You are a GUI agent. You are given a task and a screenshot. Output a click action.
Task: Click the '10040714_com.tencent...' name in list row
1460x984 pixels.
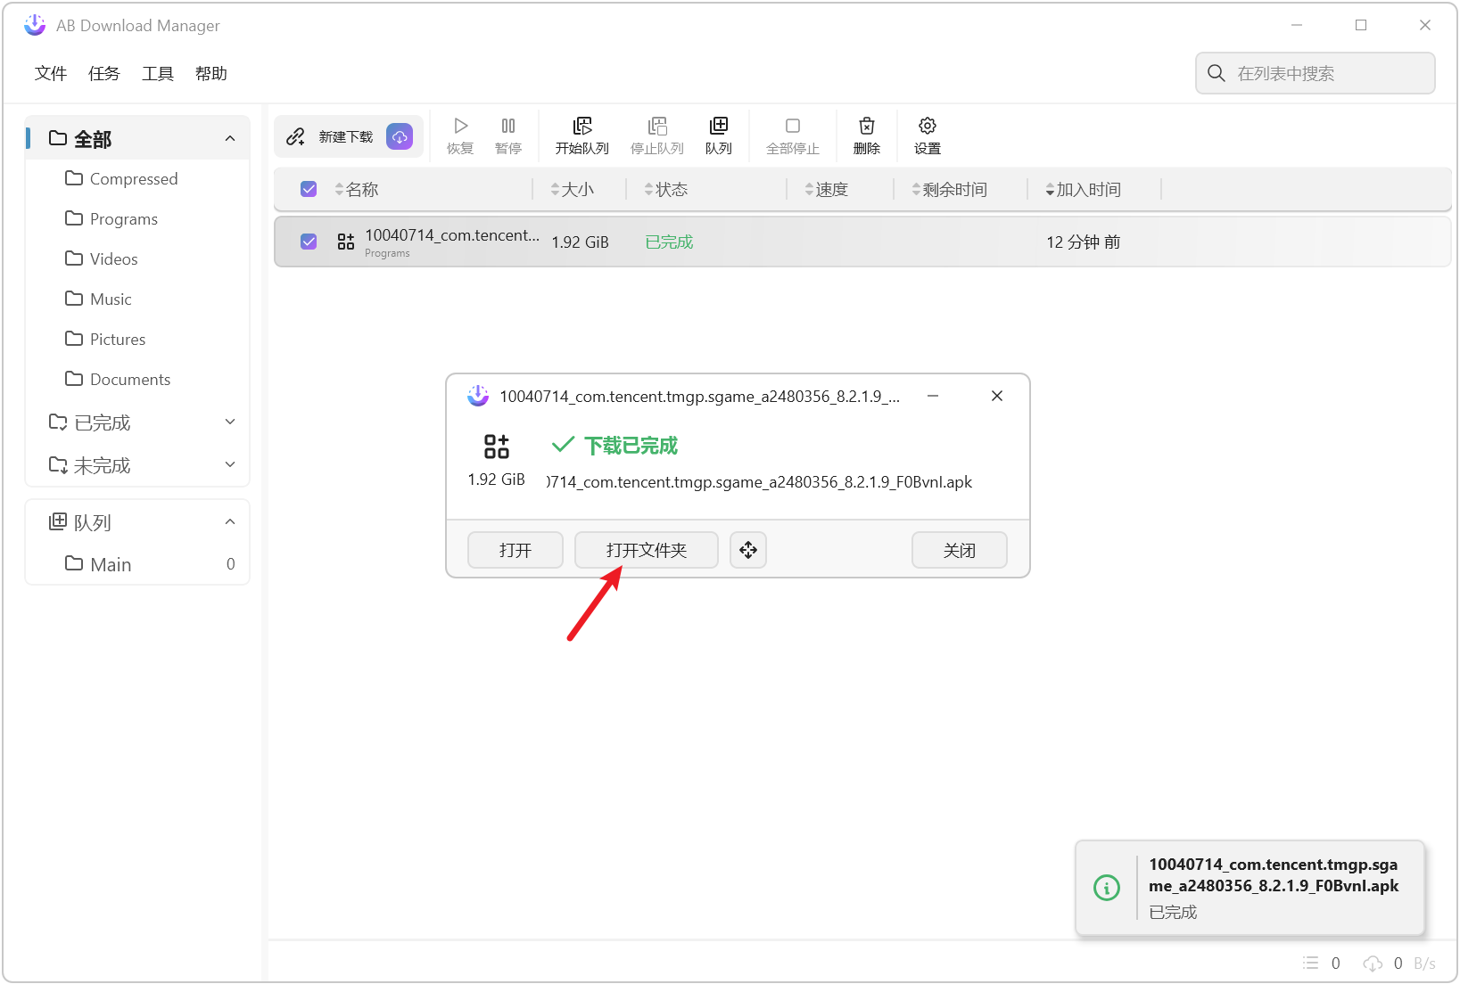click(x=452, y=235)
